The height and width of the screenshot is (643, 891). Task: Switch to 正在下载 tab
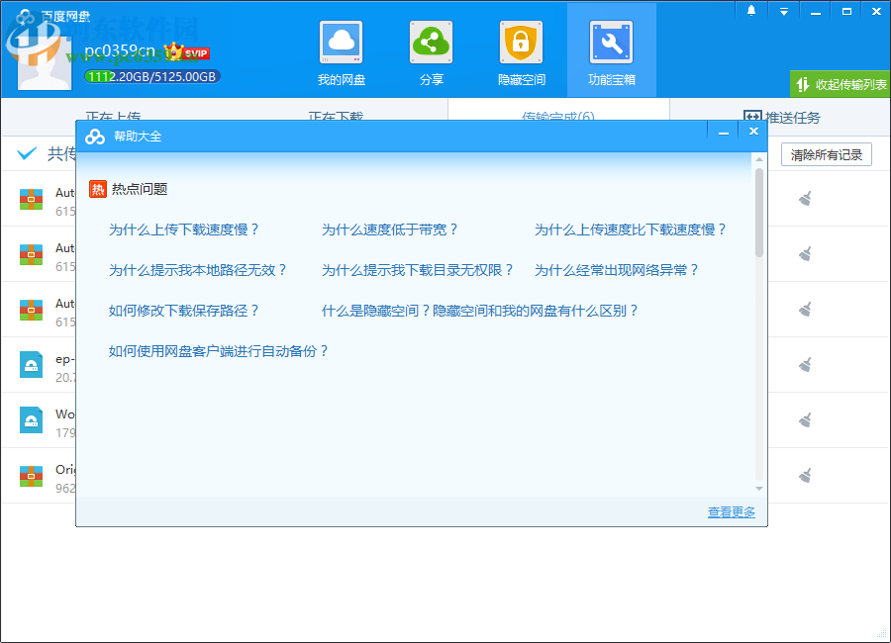click(336, 117)
